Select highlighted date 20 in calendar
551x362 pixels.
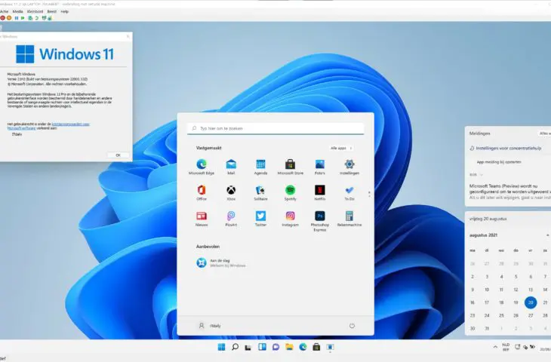pyautogui.click(x=531, y=302)
